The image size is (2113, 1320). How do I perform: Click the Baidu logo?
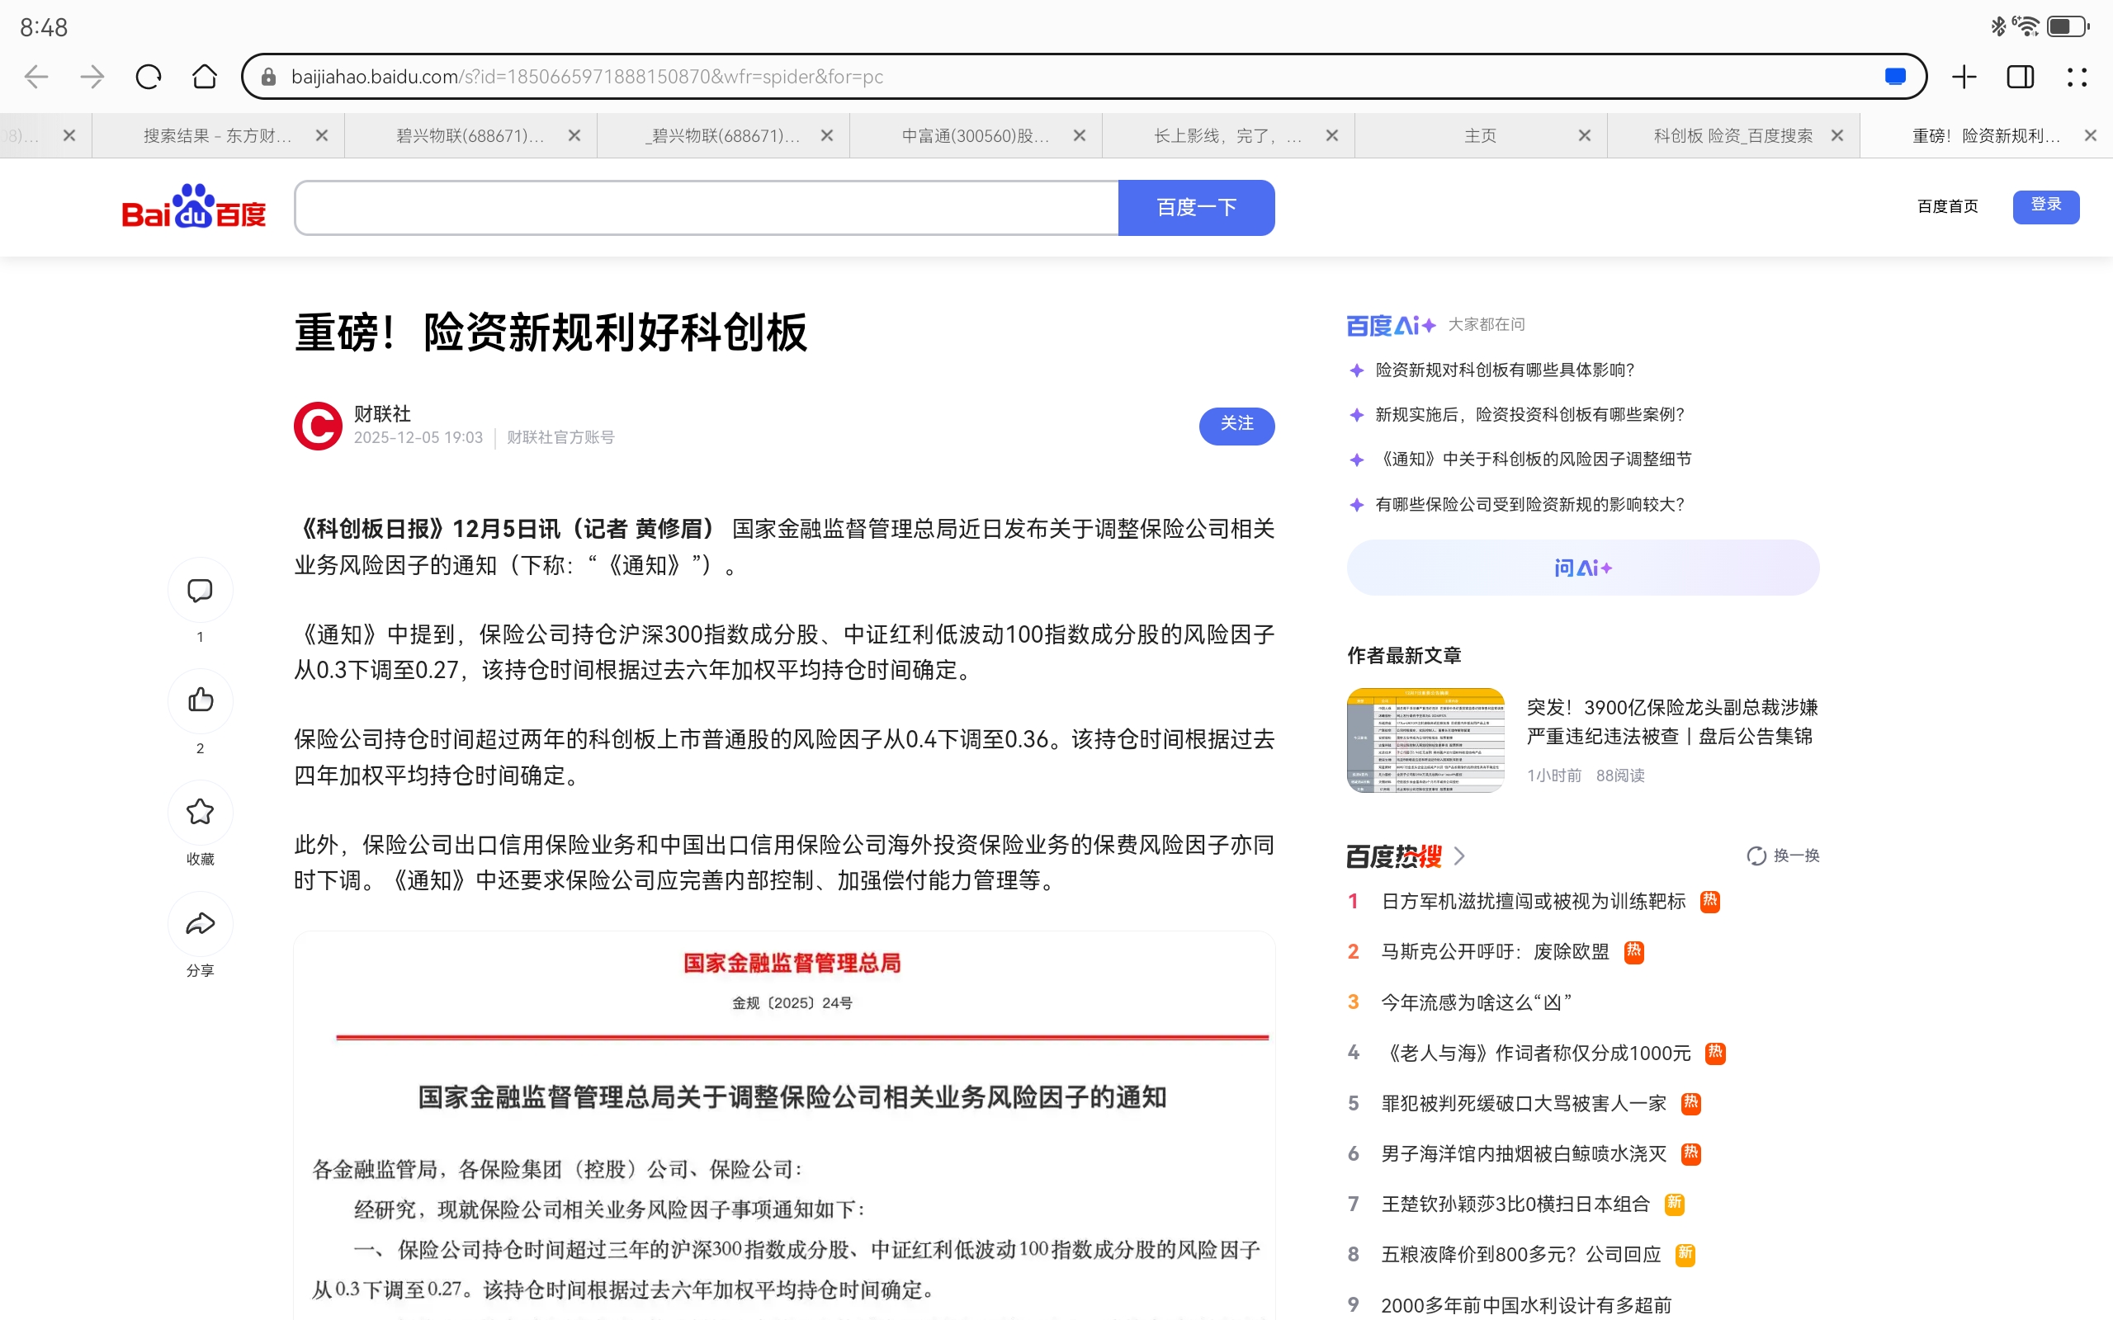click(194, 208)
